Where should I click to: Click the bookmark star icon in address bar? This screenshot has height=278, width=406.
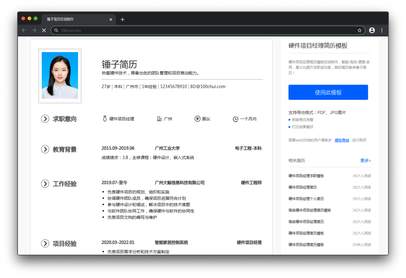[x=359, y=30]
